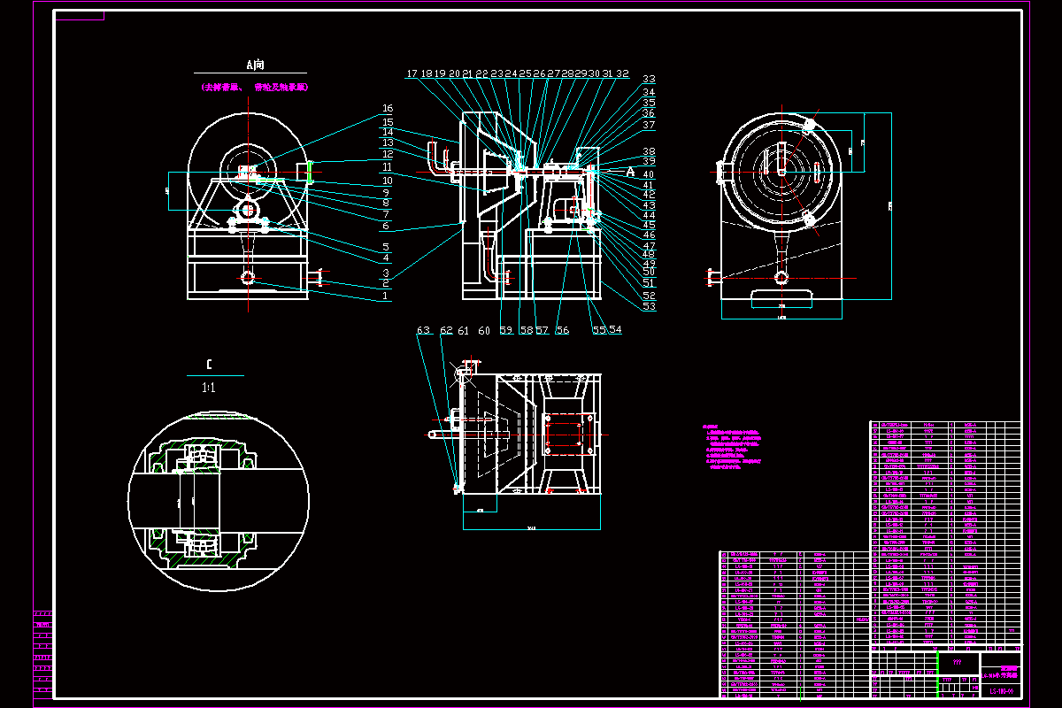Click part callout number 5
The image size is (1062, 708).
point(387,248)
